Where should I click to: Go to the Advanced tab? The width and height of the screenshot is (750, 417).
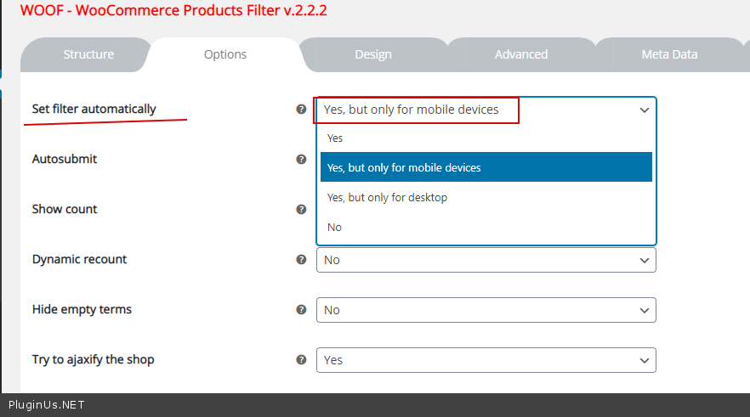(521, 54)
